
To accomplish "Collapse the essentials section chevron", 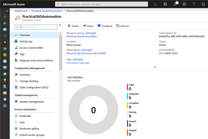I will pyautogui.click(x=155, y=67).
